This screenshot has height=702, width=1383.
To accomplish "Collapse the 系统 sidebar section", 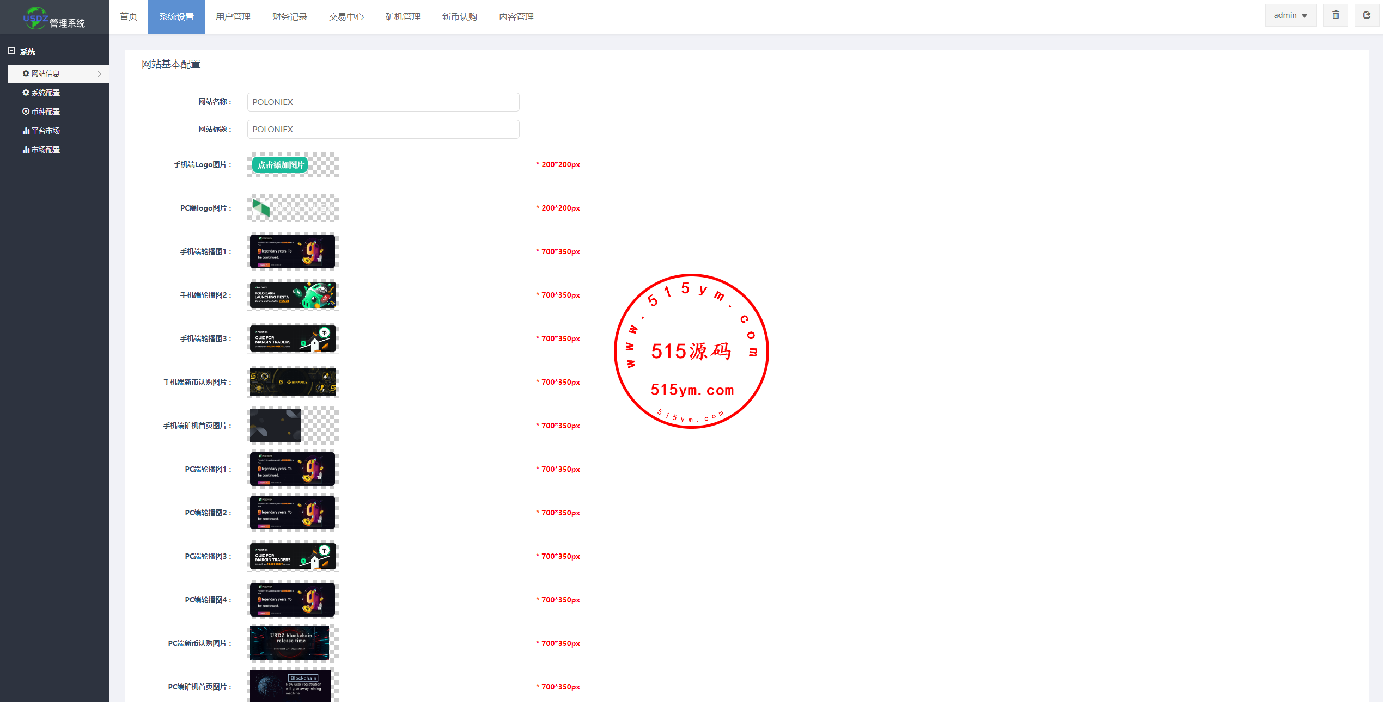I will click(11, 51).
